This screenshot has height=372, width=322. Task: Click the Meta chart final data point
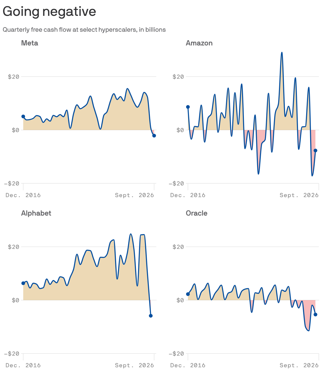point(154,136)
